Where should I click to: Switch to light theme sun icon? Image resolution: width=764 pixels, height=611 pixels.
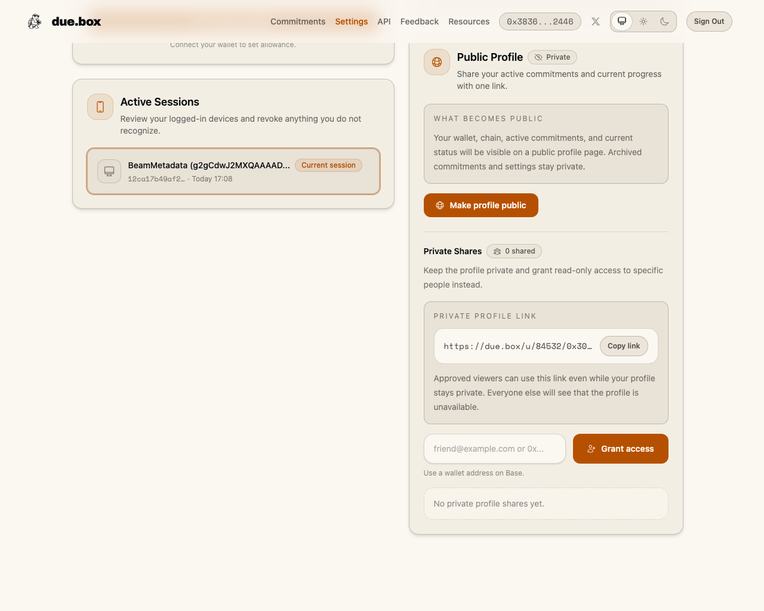pyautogui.click(x=643, y=21)
